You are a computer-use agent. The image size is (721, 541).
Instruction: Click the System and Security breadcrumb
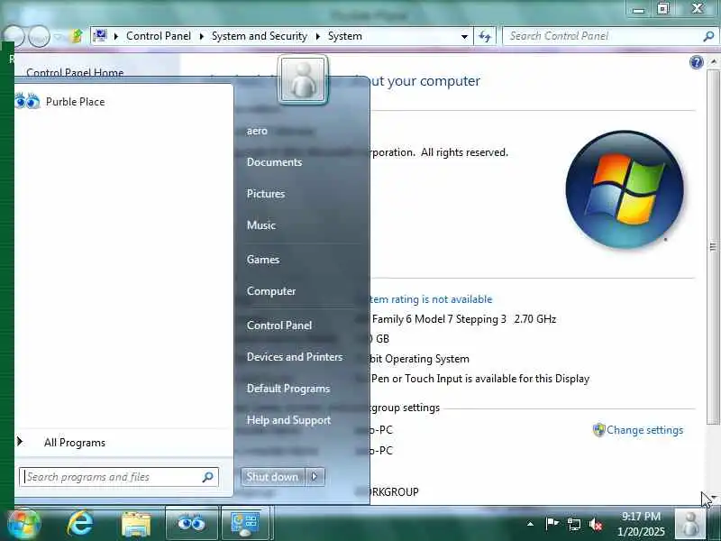click(260, 36)
